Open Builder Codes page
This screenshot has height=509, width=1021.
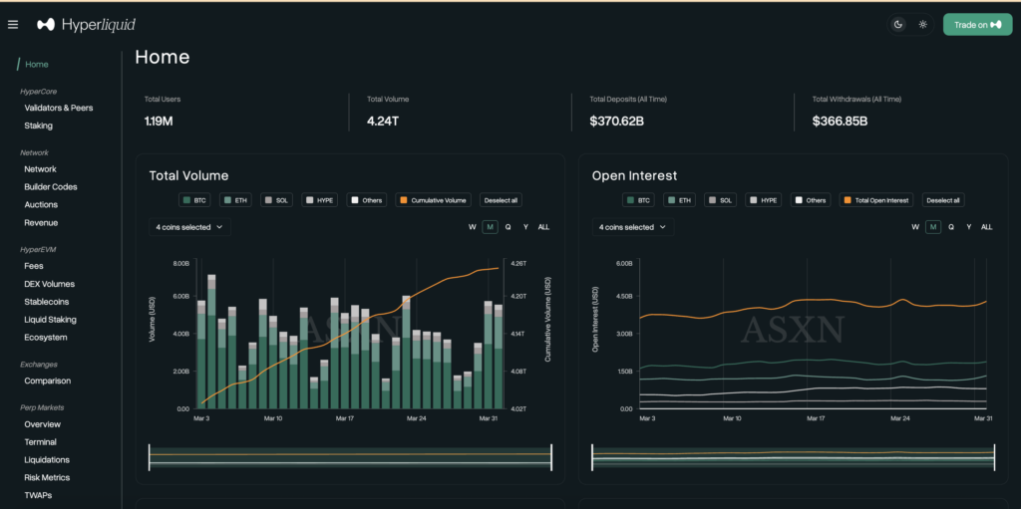51,187
